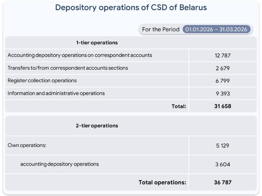Click "Accounting depository operations on correspondent accounts" row
Viewport: 262px width, 196px height.
coord(80,55)
